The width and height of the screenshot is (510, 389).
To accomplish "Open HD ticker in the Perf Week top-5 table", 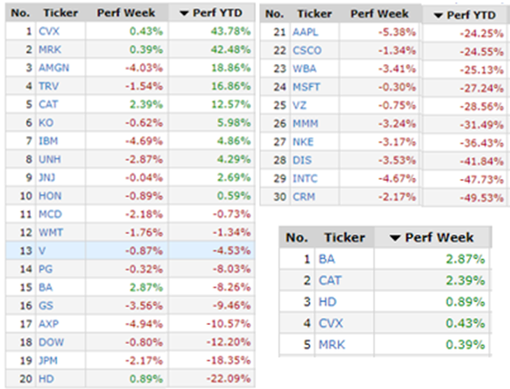I will point(328,302).
